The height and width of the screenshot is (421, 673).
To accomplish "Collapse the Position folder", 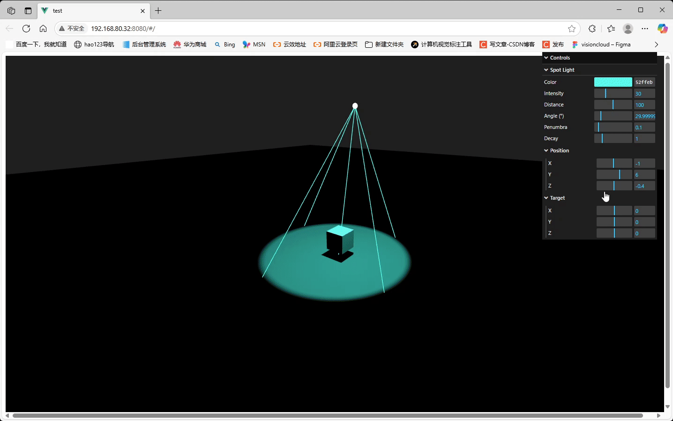I will 600,150.
